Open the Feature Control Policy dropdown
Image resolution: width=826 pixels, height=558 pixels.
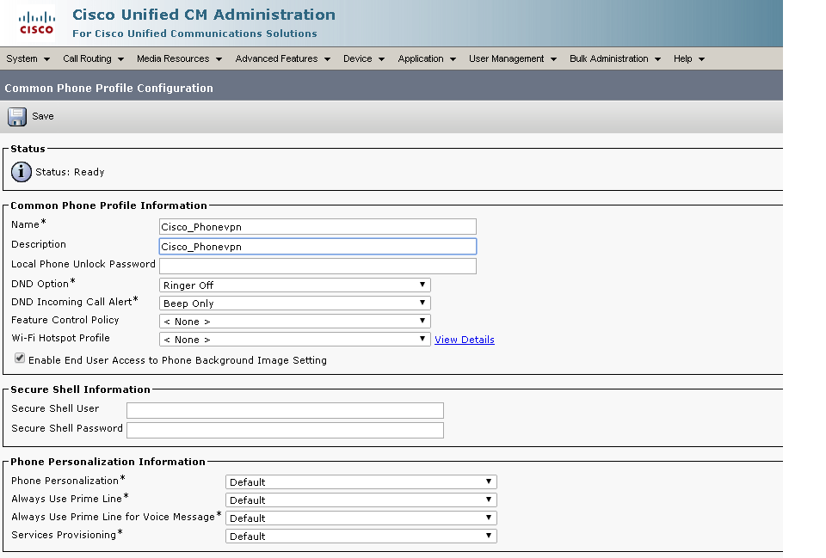click(x=421, y=320)
